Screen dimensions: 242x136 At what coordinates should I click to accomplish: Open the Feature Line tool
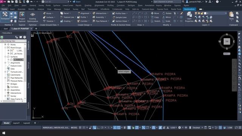68,17
